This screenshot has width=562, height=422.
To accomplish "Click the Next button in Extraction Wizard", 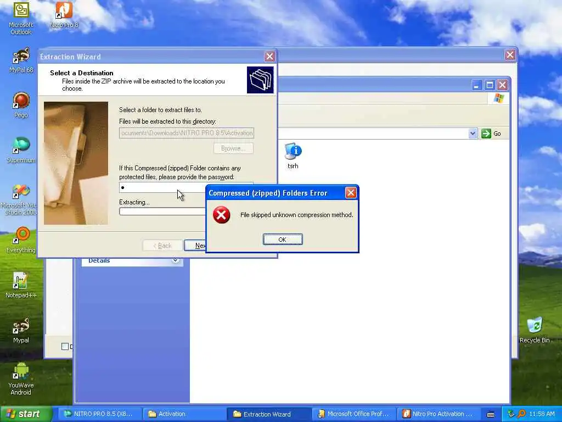I will tap(195, 246).
